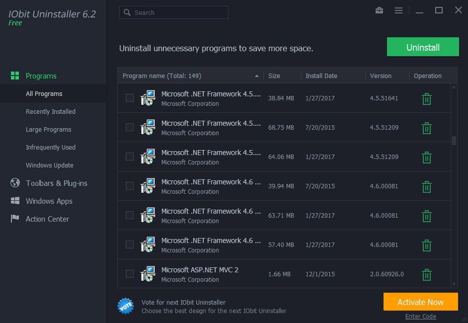
Task: Click version 2.0.60926.0 cell
Action: [387, 274]
